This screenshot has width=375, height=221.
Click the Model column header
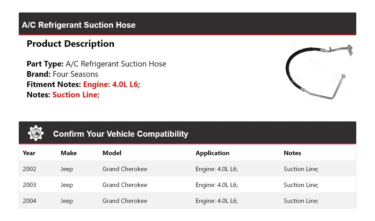pyautogui.click(x=112, y=153)
